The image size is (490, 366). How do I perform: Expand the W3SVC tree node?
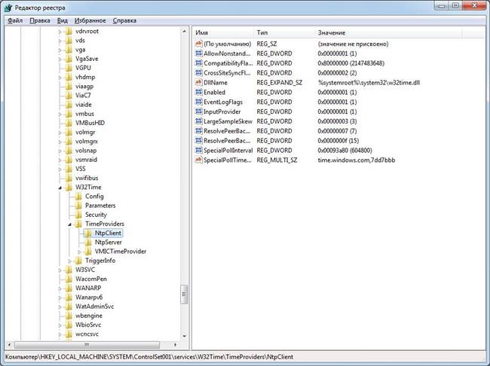coord(60,270)
